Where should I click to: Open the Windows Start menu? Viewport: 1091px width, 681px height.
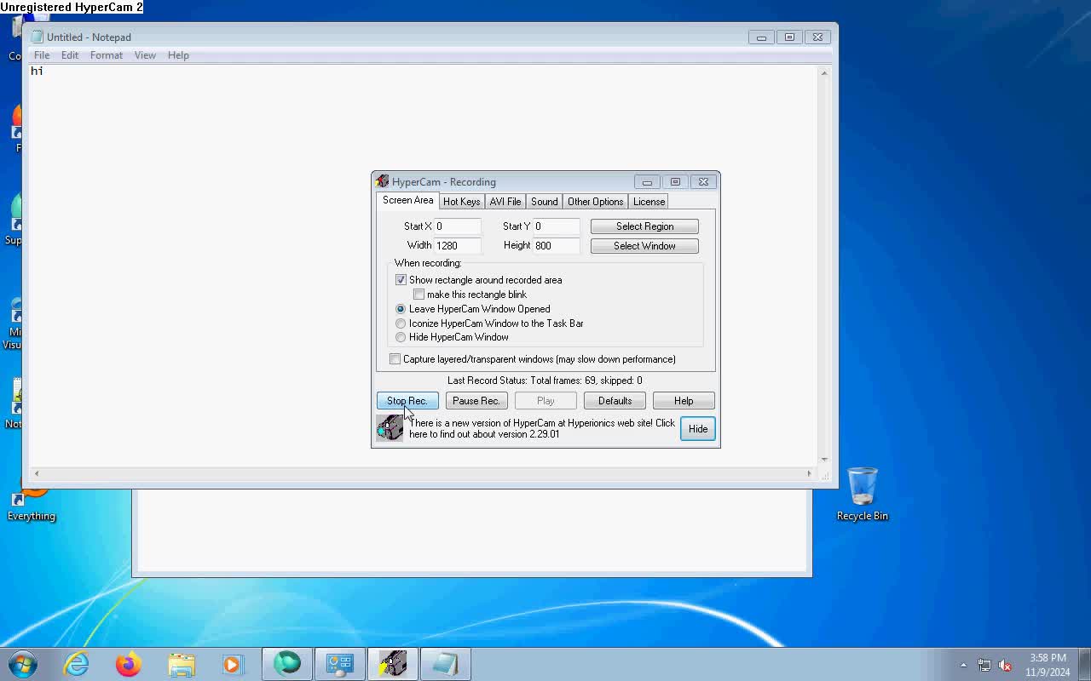[22, 664]
